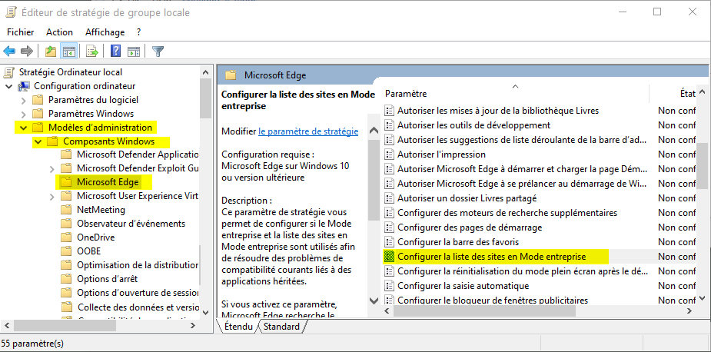Click the settings list scroll down arrow
Screen dimensions: 711x352
point(702,298)
